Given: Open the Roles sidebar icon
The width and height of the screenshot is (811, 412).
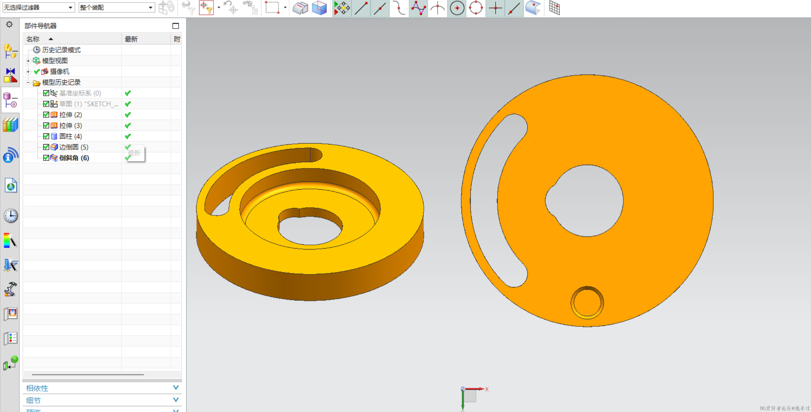Looking at the screenshot, I should tap(10, 314).
